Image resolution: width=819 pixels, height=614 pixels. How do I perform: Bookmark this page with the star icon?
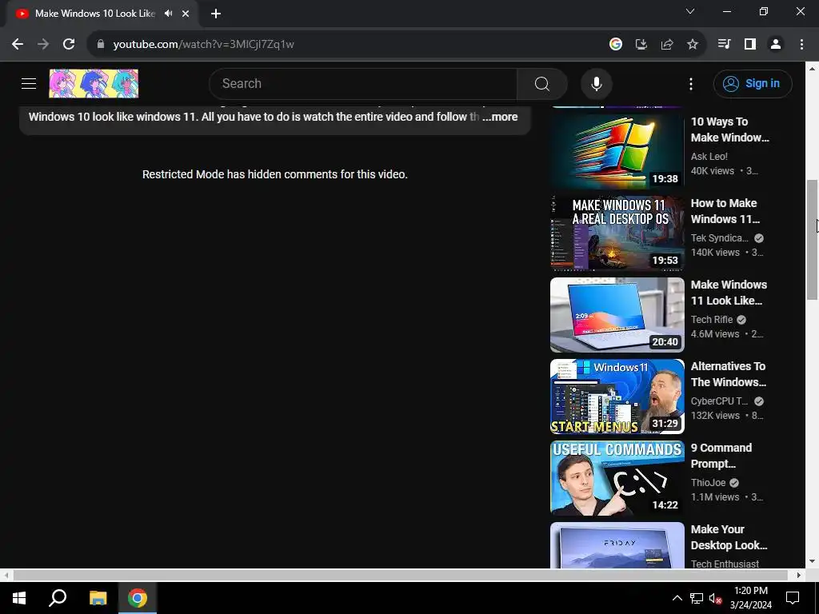[693, 45]
